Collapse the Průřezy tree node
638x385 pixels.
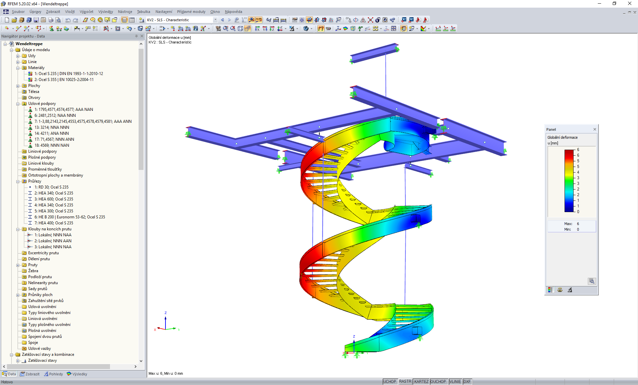tap(18, 181)
